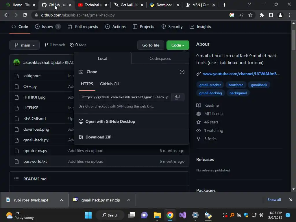Click Download ZIP
Image resolution: width=296 pixels, height=222 pixels.
[x=98, y=137]
